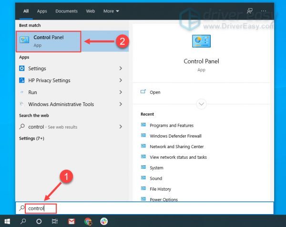Image resolution: width=286 pixels, height=227 pixels.
Task: Click Open in Control Panel details pane
Action: [155, 92]
